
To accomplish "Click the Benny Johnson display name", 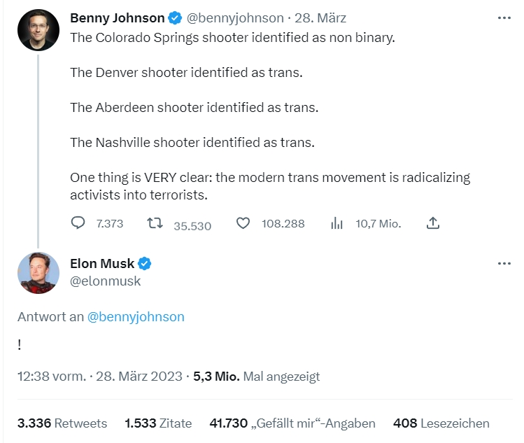I will [117, 17].
